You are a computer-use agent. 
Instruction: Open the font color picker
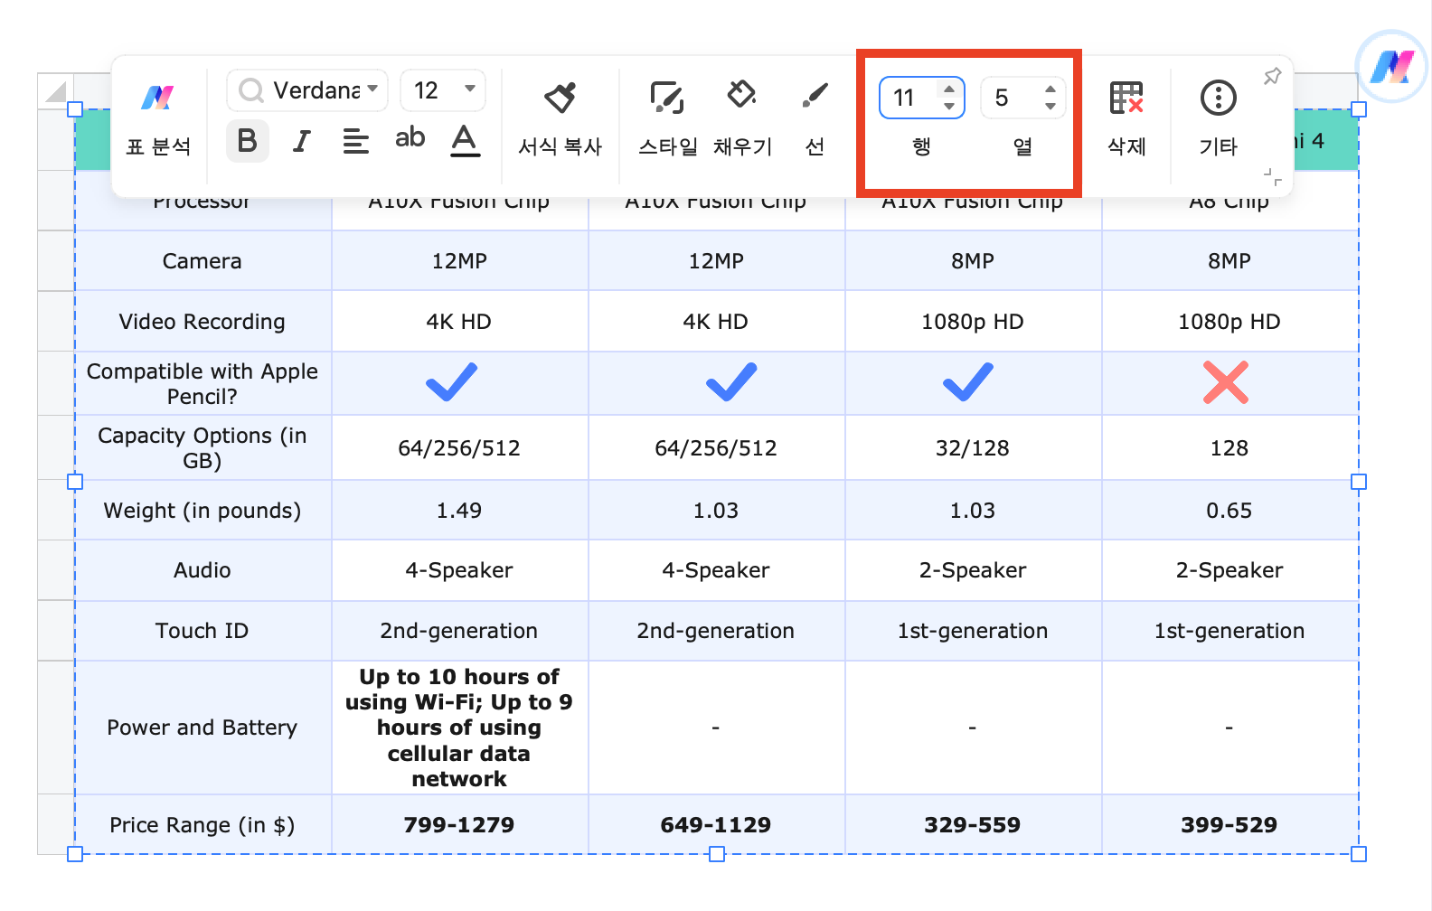pos(465,140)
